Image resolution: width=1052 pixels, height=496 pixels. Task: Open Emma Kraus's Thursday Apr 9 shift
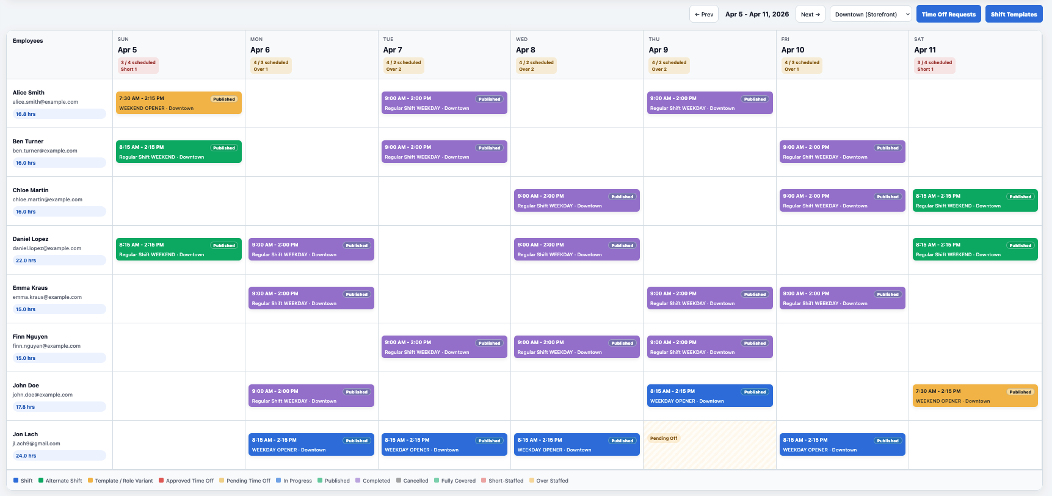click(709, 298)
